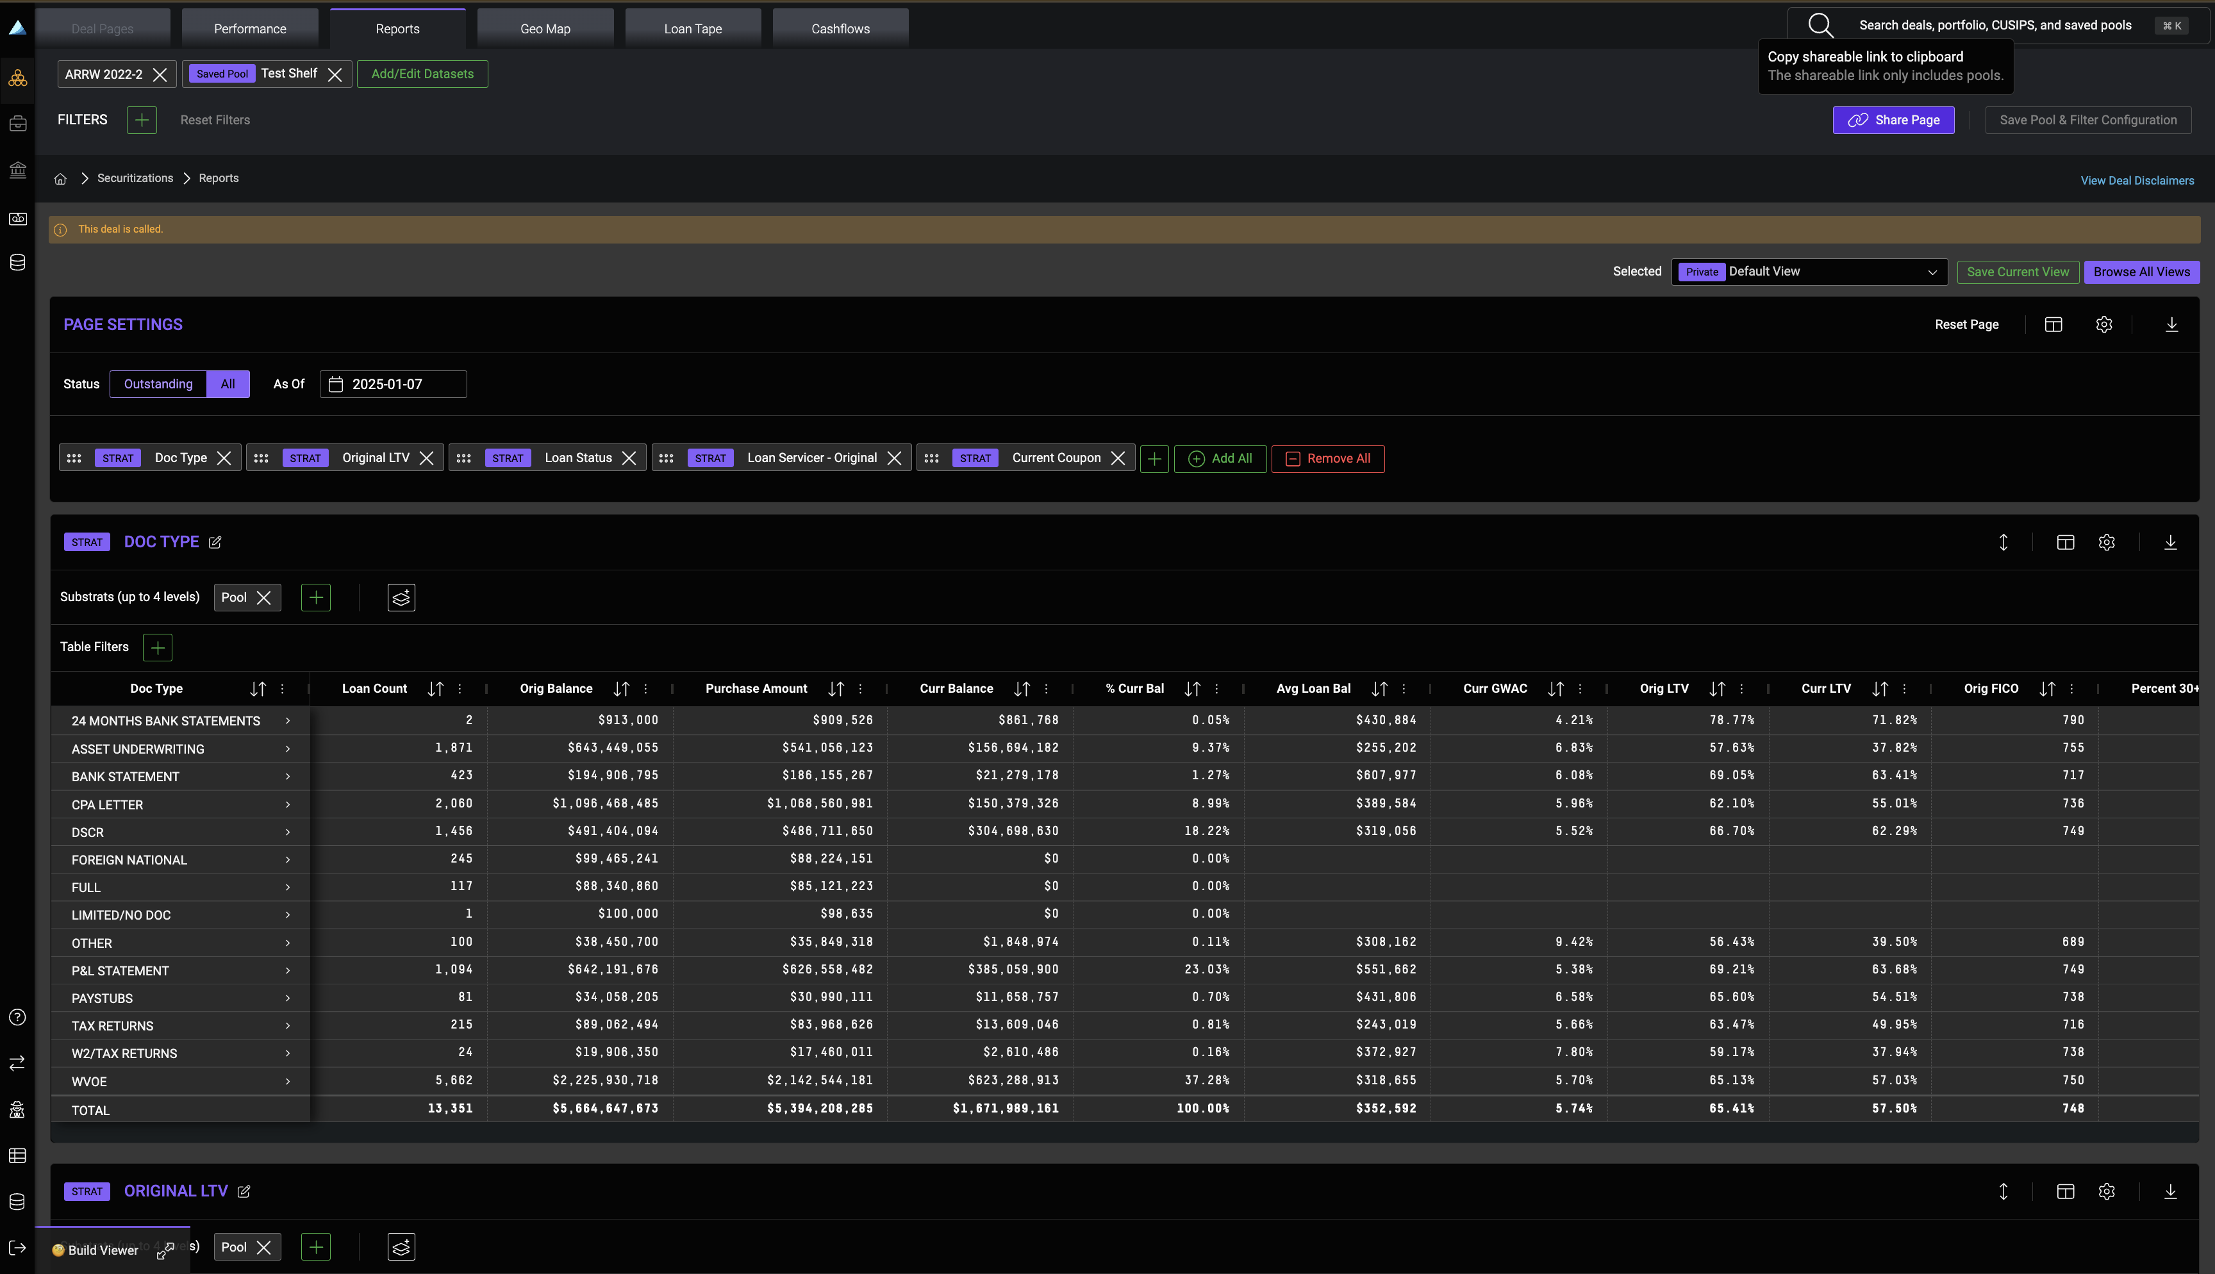The height and width of the screenshot is (1274, 2215).
Task: Select Outstanding status toggle
Action: pyautogui.click(x=158, y=384)
